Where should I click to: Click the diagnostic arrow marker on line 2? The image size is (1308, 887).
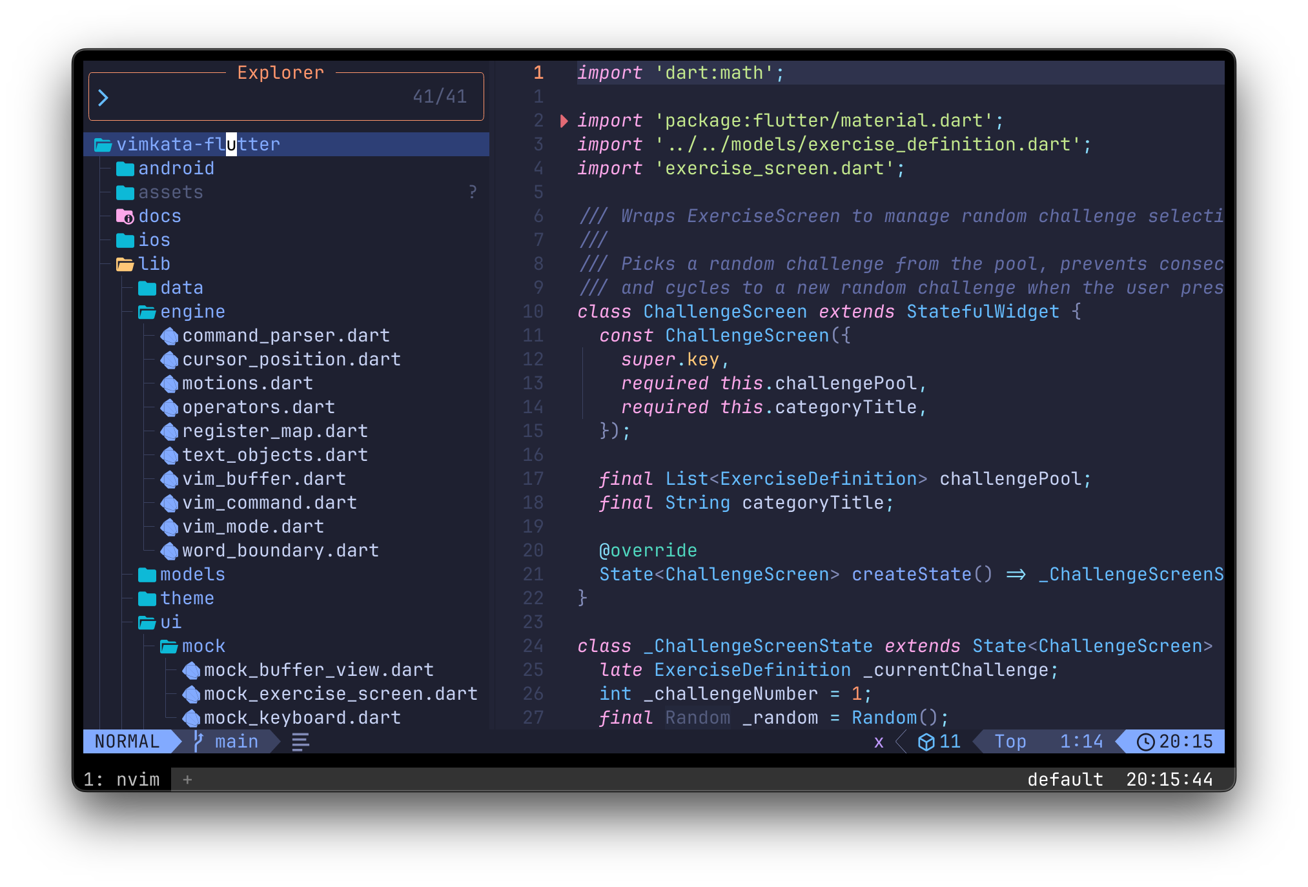[x=564, y=120]
